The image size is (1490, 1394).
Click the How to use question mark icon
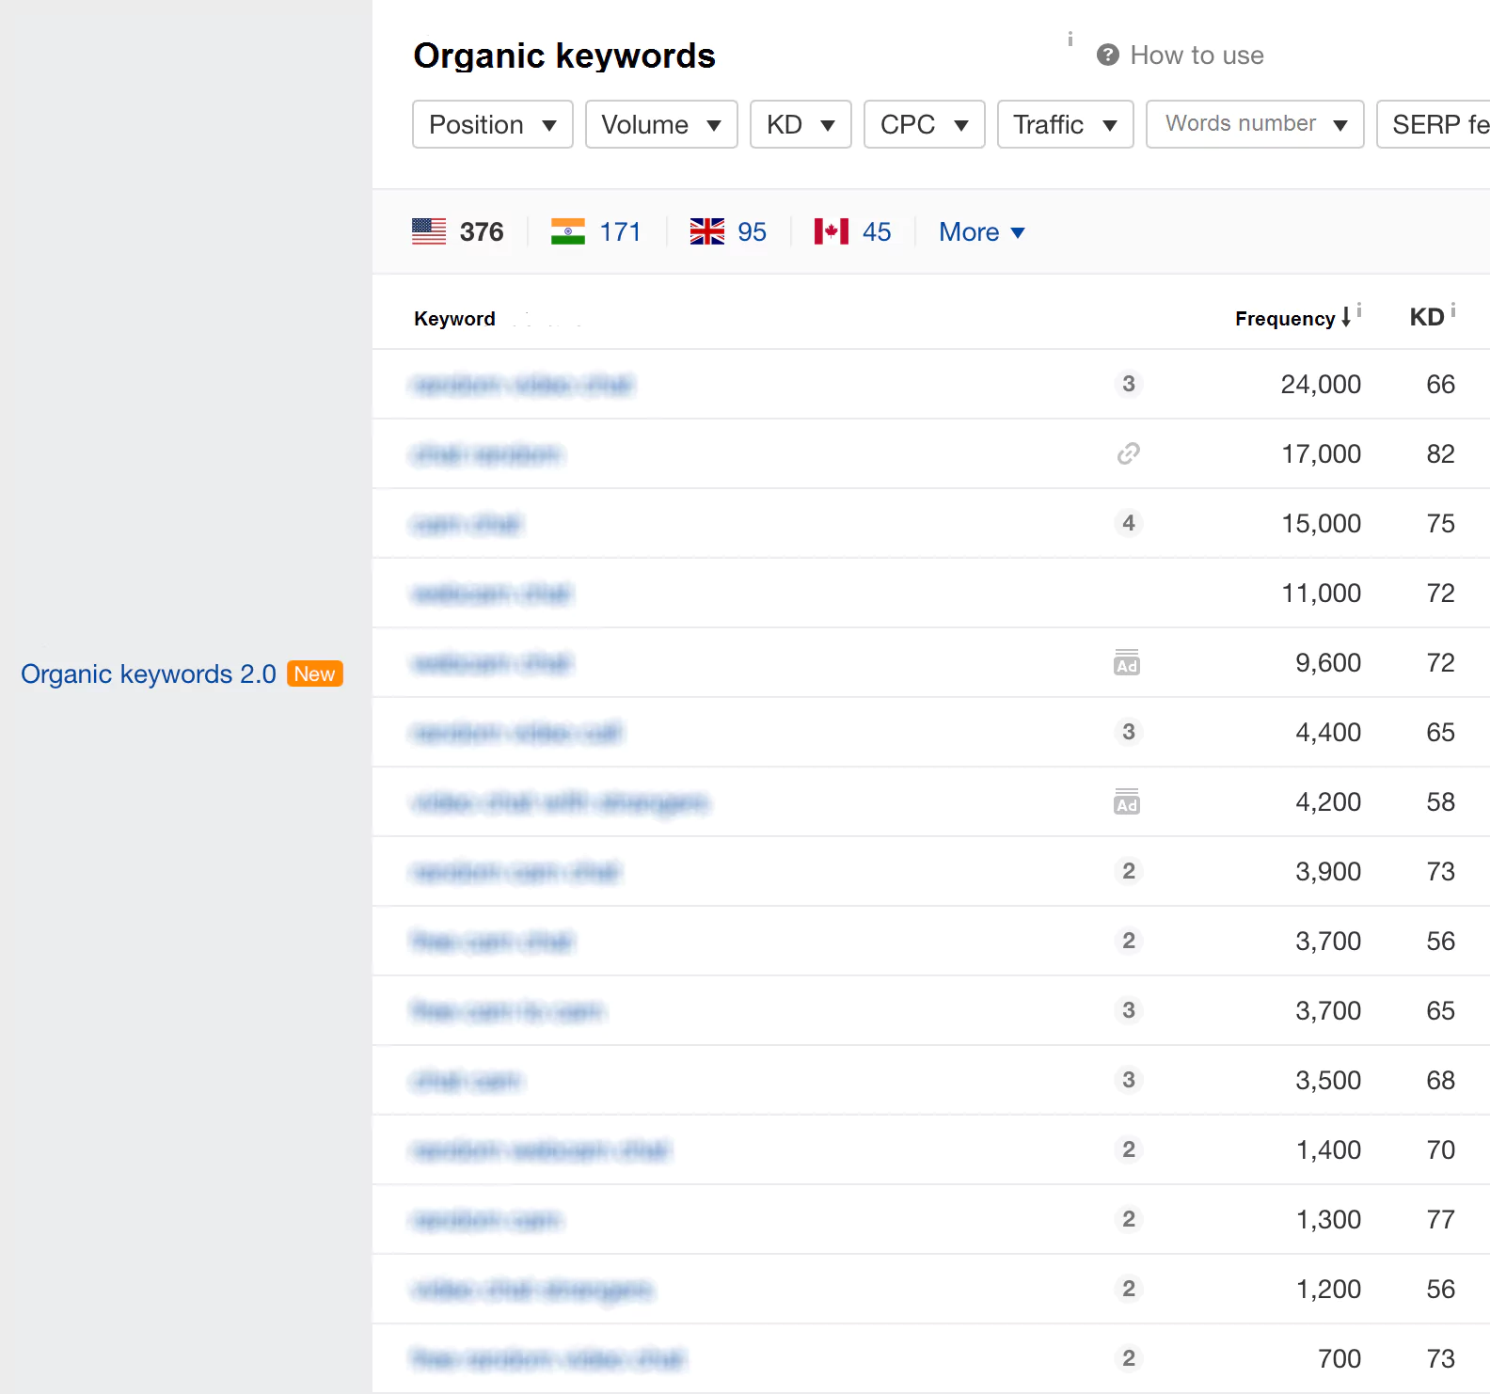1107,55
